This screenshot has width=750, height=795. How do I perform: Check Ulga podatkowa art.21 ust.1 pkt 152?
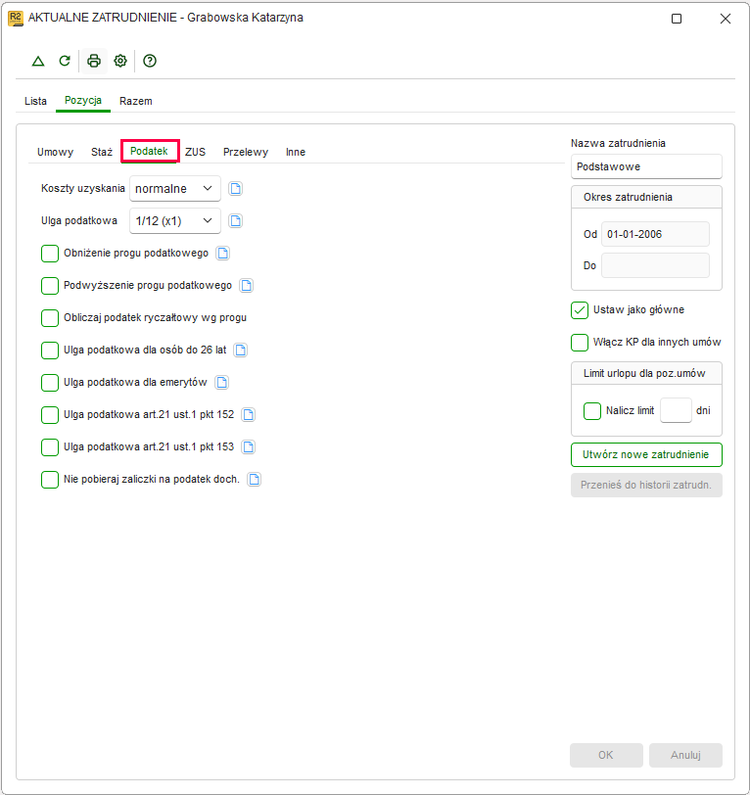coord(50,415)
